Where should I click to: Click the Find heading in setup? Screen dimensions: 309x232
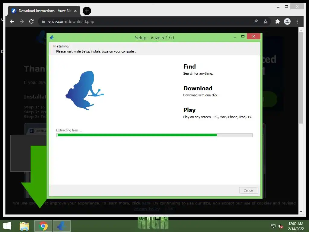190,66
